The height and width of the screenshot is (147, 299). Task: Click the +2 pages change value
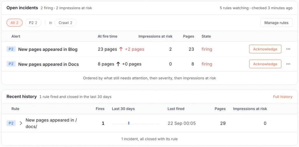134,49
